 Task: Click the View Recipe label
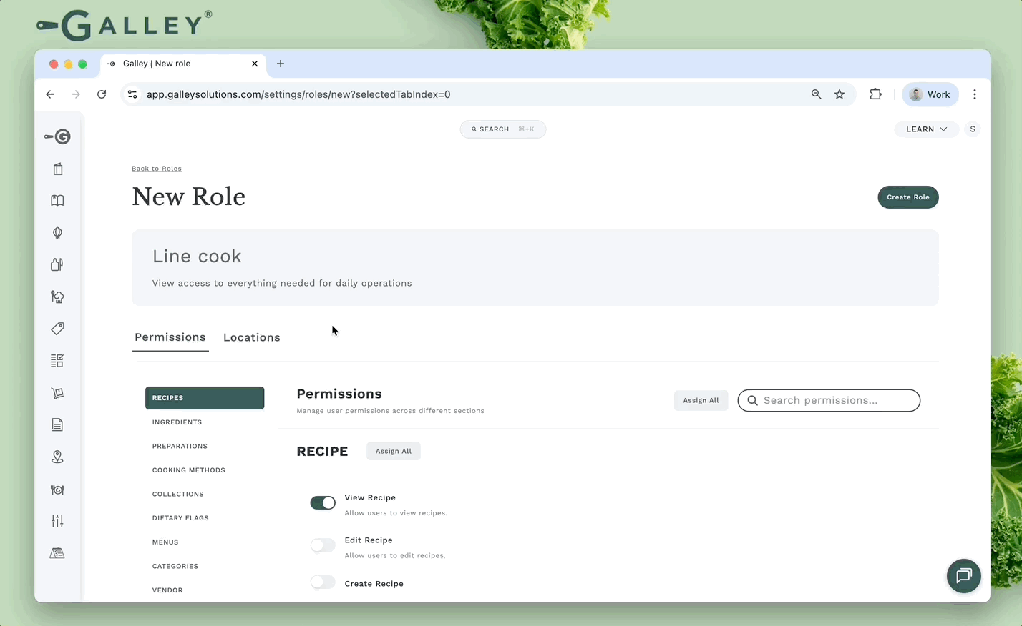click(370, 497)
